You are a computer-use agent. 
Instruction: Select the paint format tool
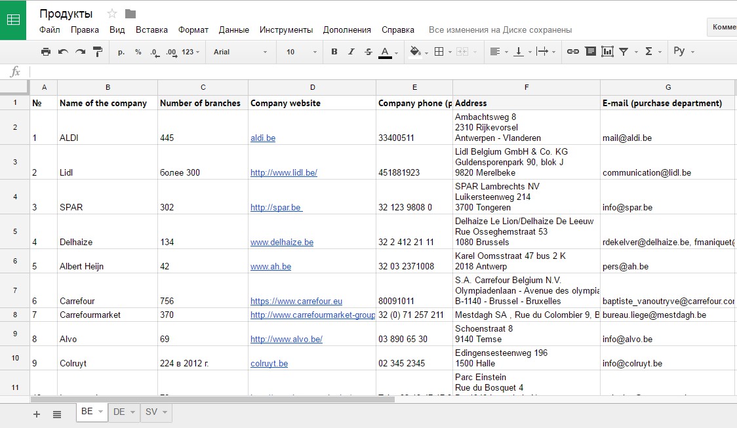pyautogui.click(x=98, y=52)
